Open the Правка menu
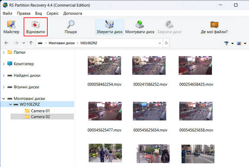The width and height of the screenshot is (249, 167). pyautogui.click(x=24, y=13)
